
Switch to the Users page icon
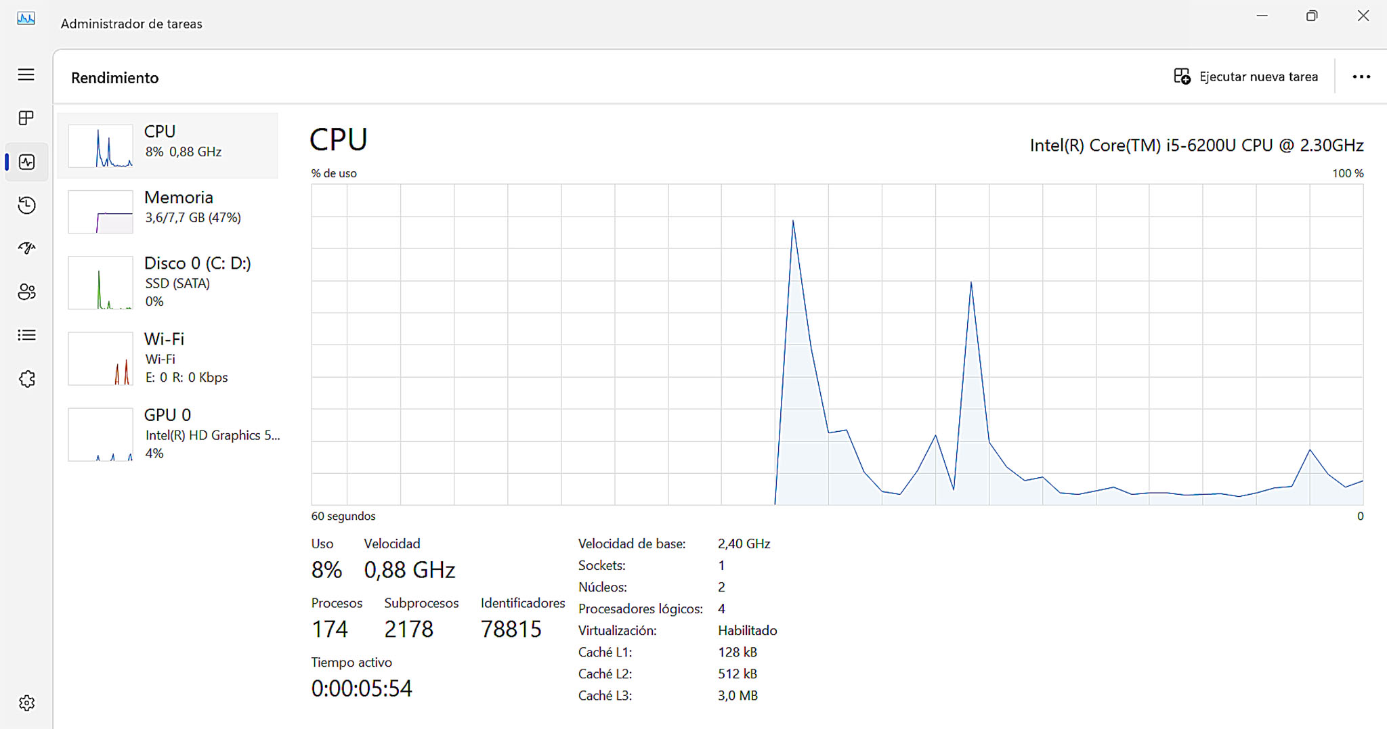[x=26, y=292]
